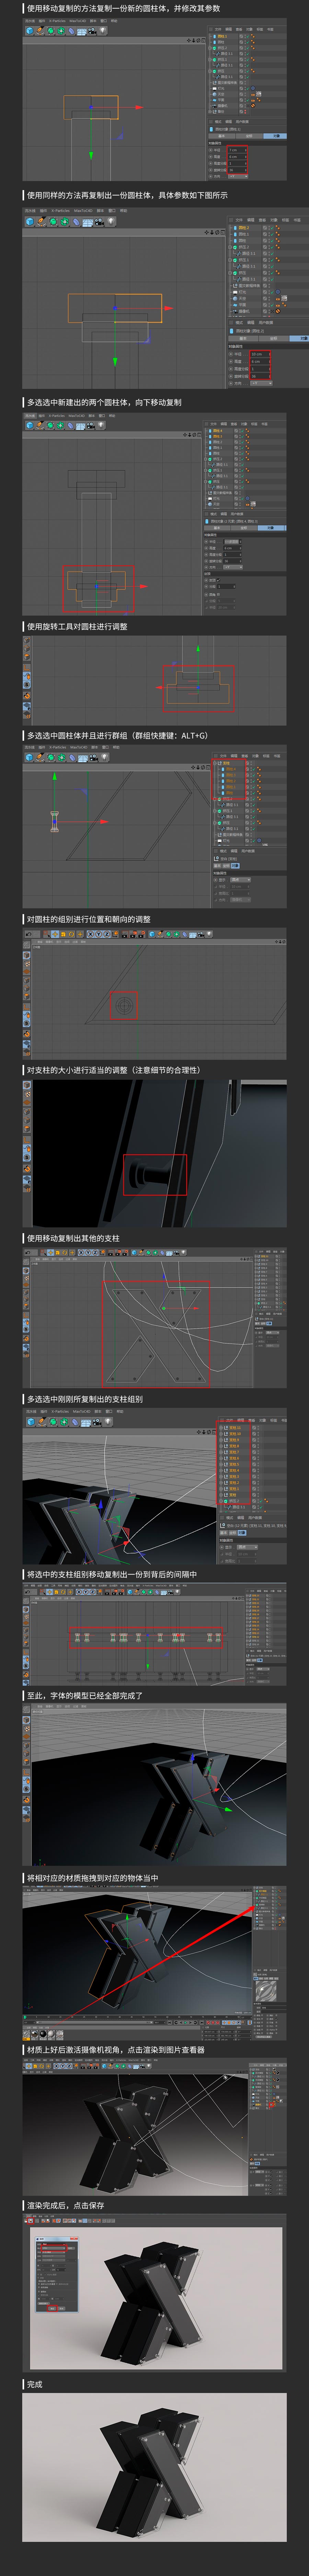309x2576 pixels.
Task: Select blue Cube primitive icon in first screenshot toolbar
Action: click(x=30, y=31)
